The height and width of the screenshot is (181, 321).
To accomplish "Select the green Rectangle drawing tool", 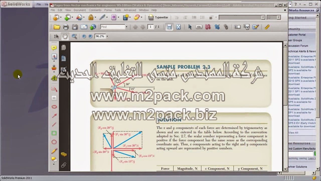I will pos(54,133).
